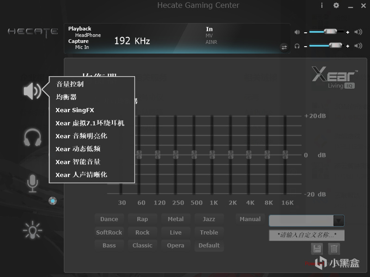The height and width of the screenshot is (277, 370).
Task: Click the 250 Hz EQ slider handle
Action: 176,155
